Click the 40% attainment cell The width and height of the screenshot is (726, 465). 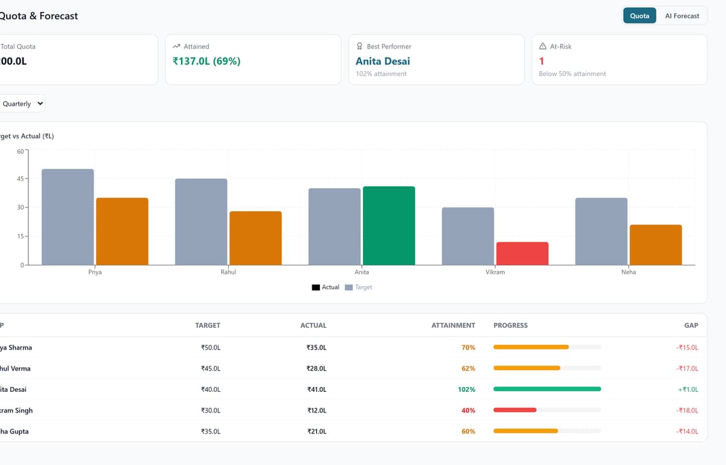(x=468, y=411)
